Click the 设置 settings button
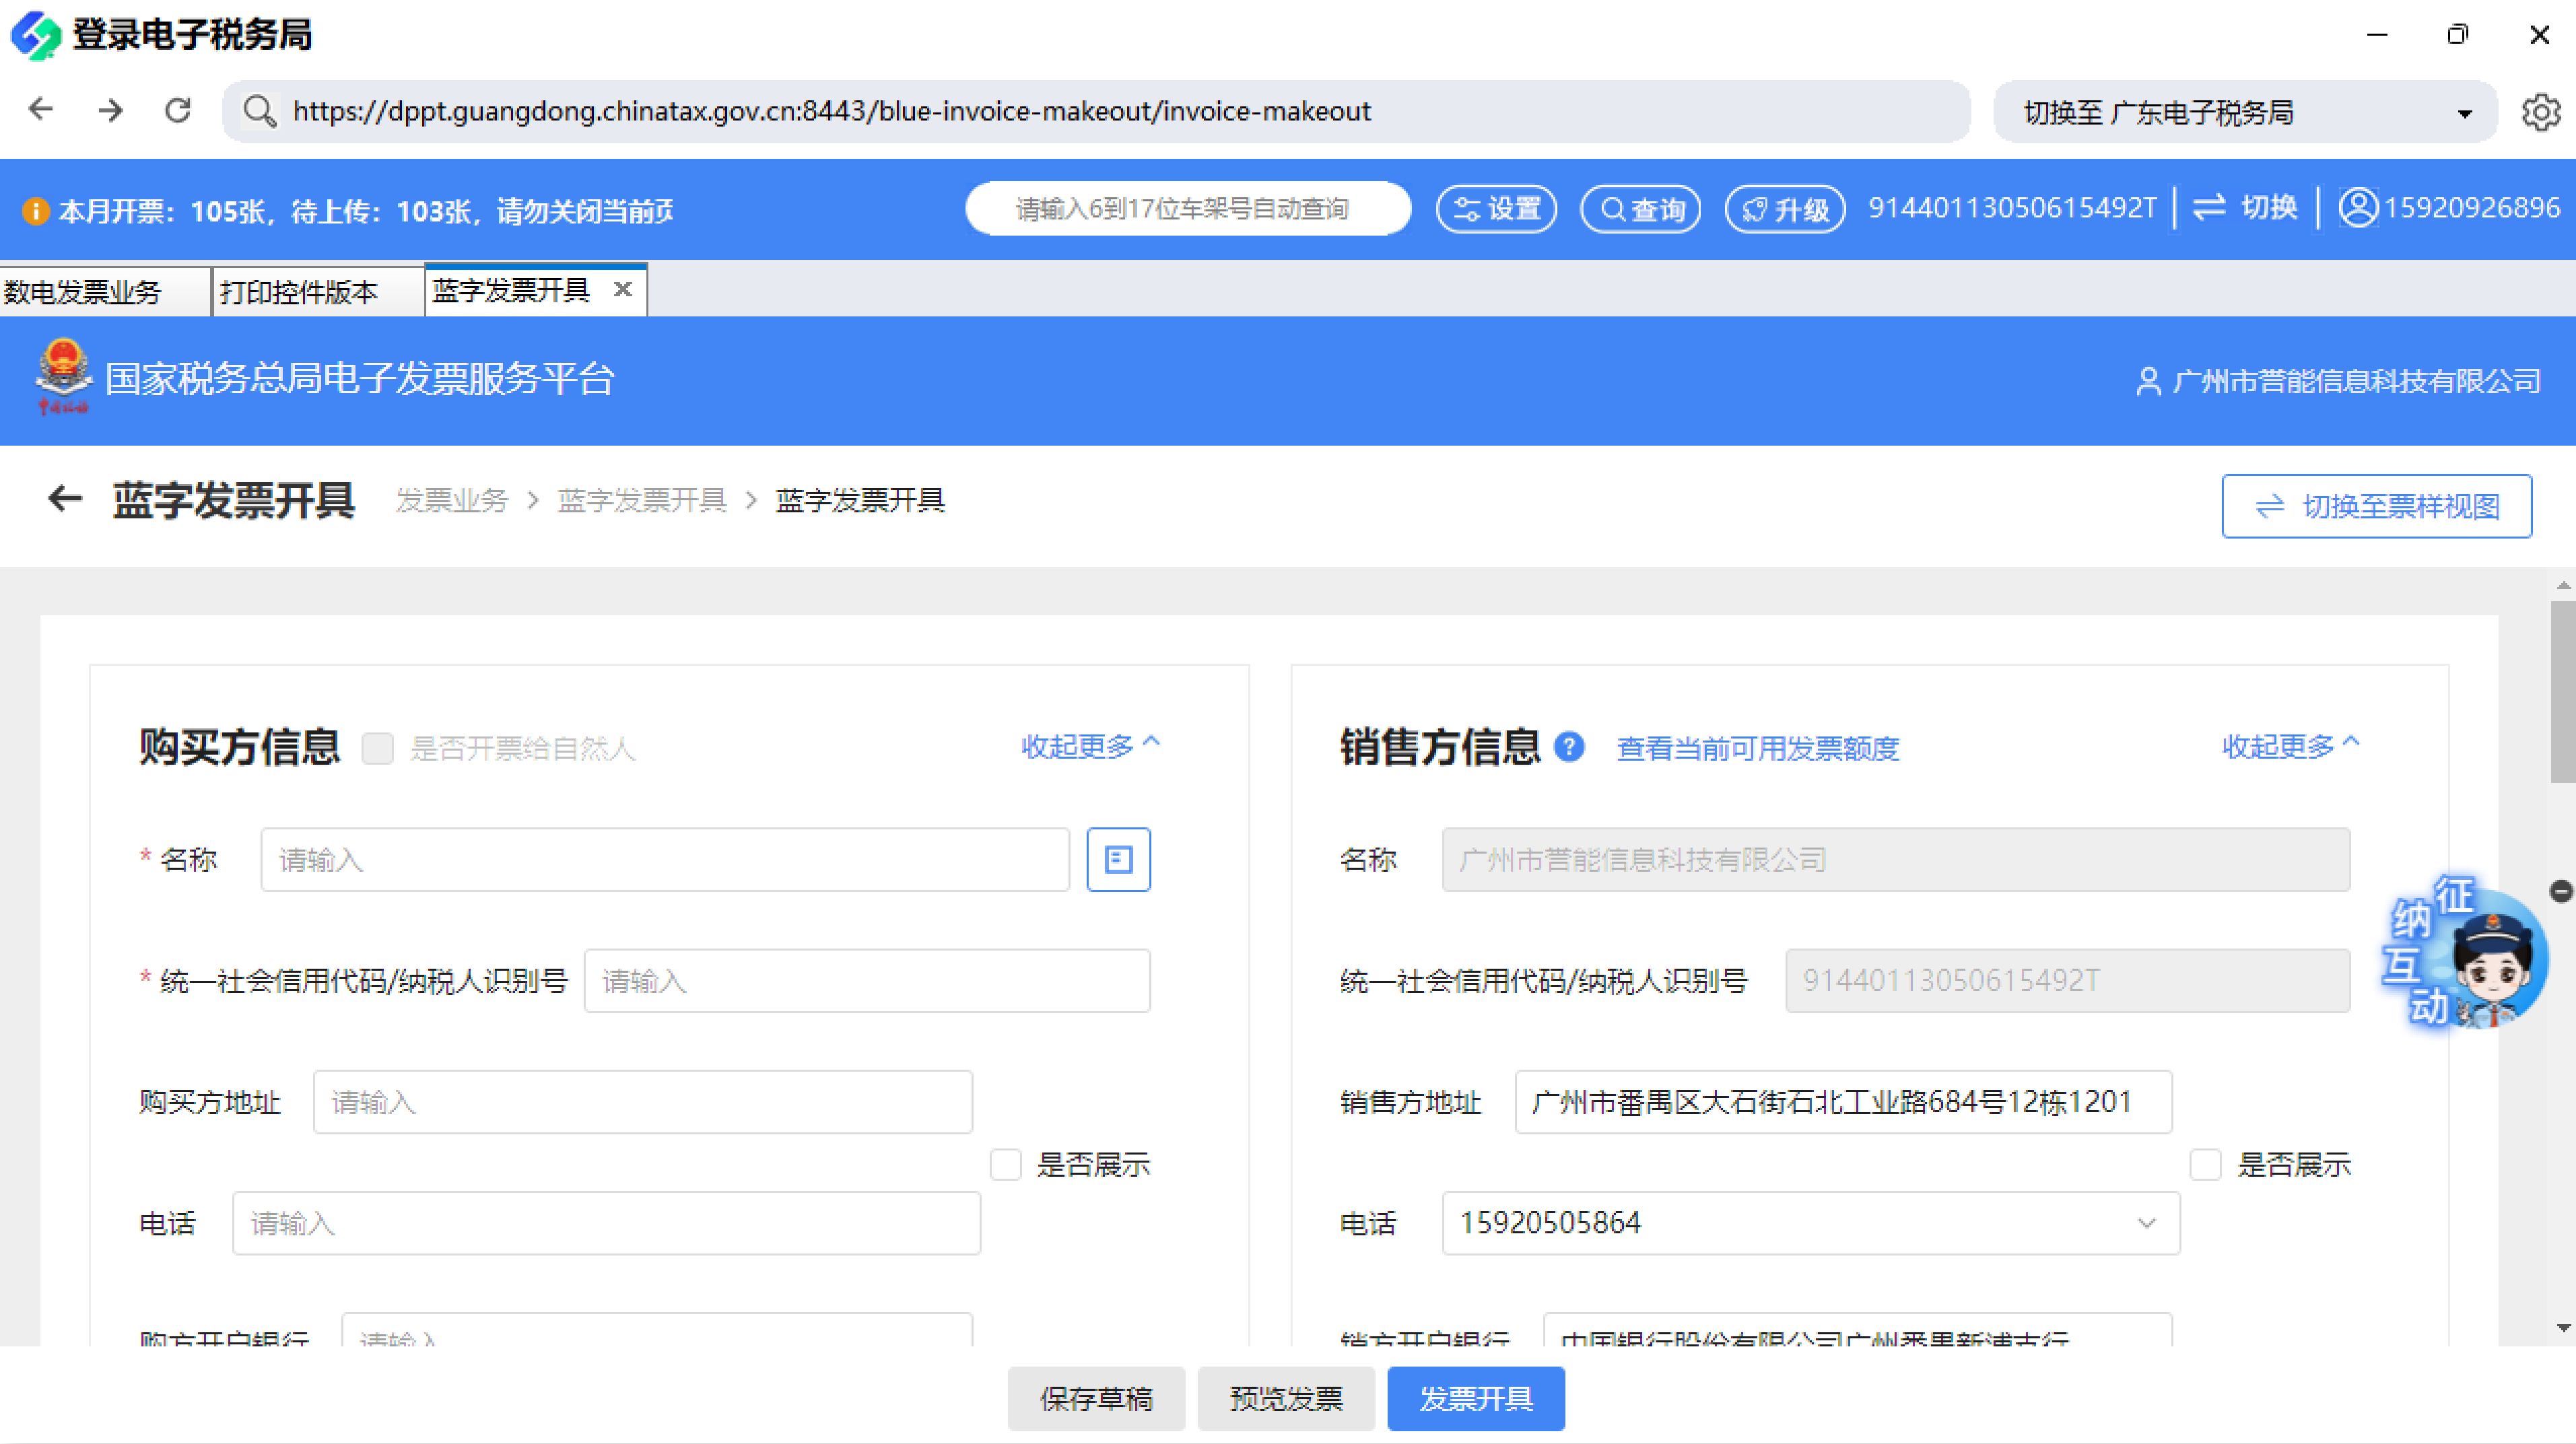Screen dimensions: 2576x1444 (1497, 209)
